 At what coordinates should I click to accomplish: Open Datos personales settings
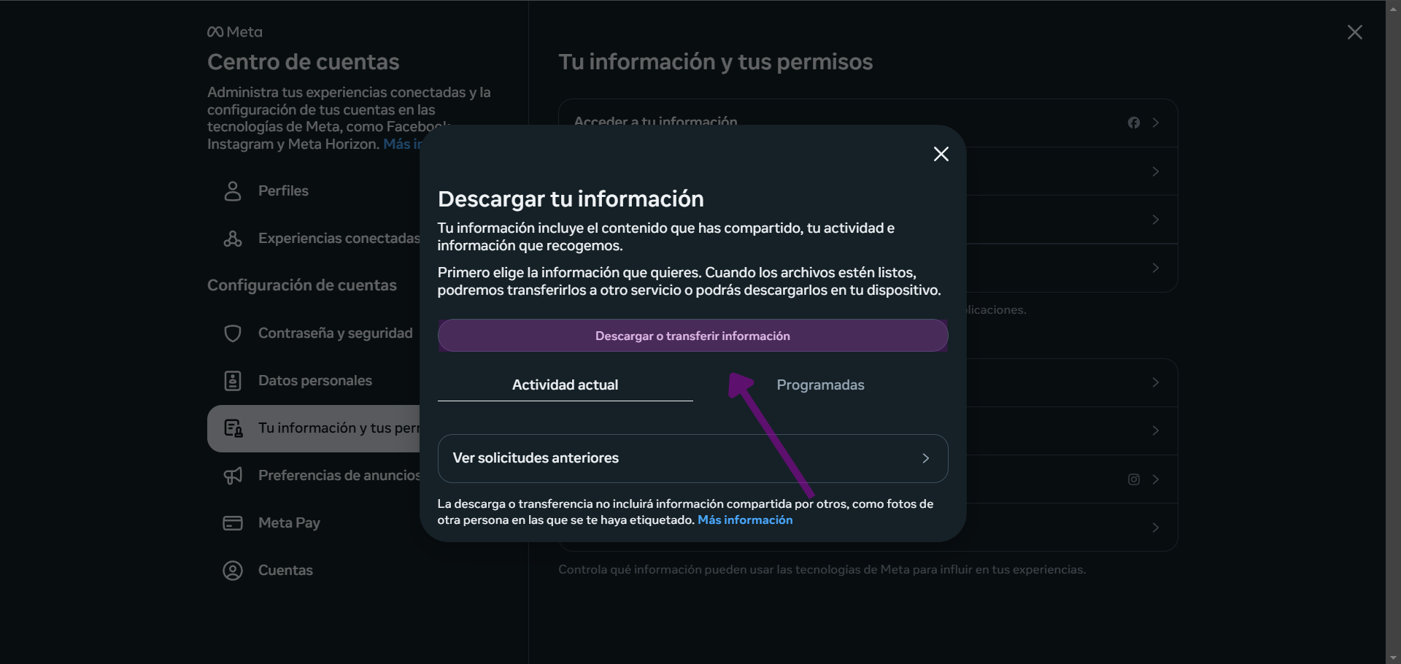point(314,381)
